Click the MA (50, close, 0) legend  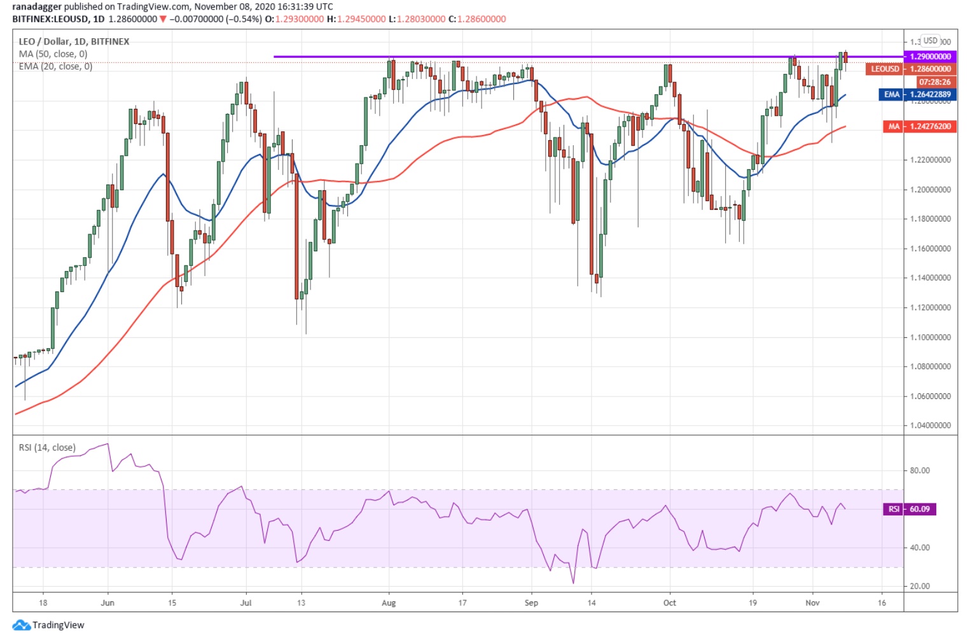point(53,54)
